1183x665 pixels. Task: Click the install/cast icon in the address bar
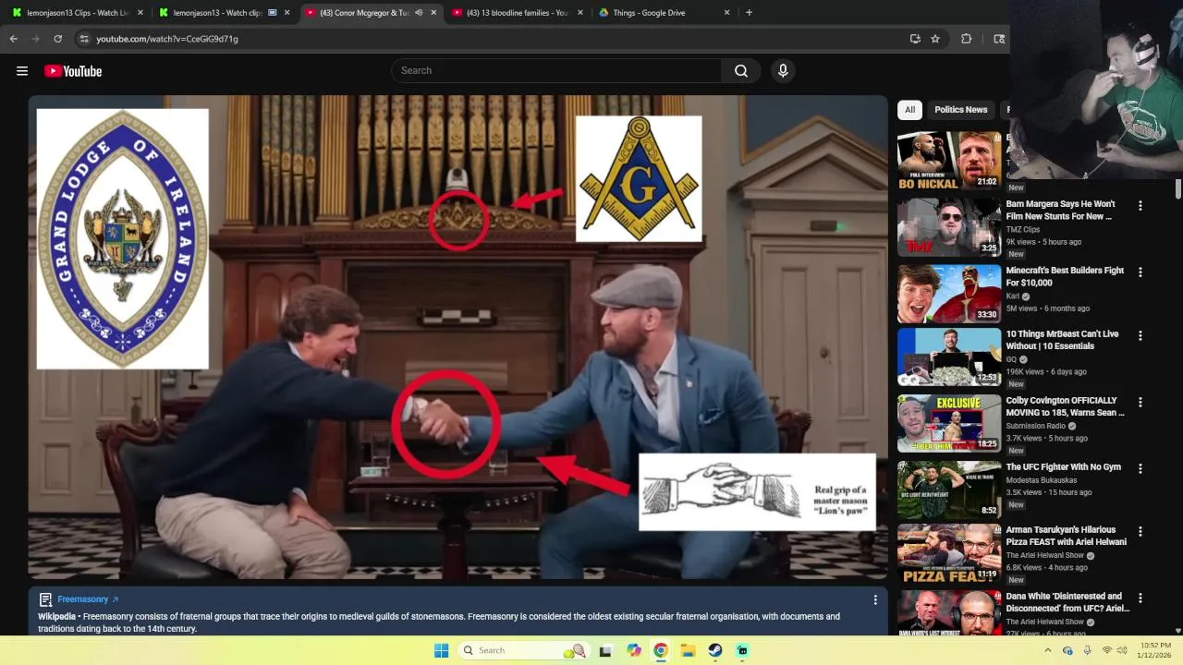pos(915,39)
